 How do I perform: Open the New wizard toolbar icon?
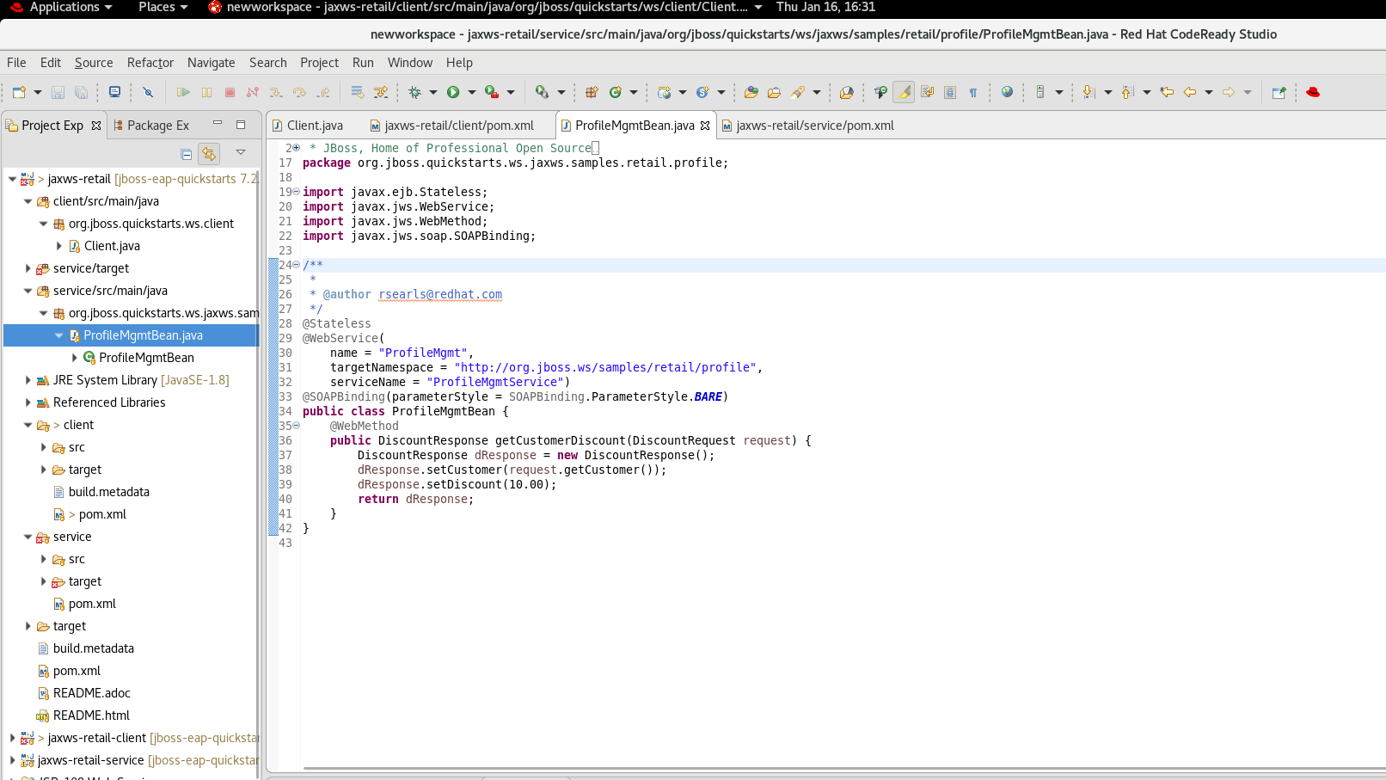pos(19,92)
